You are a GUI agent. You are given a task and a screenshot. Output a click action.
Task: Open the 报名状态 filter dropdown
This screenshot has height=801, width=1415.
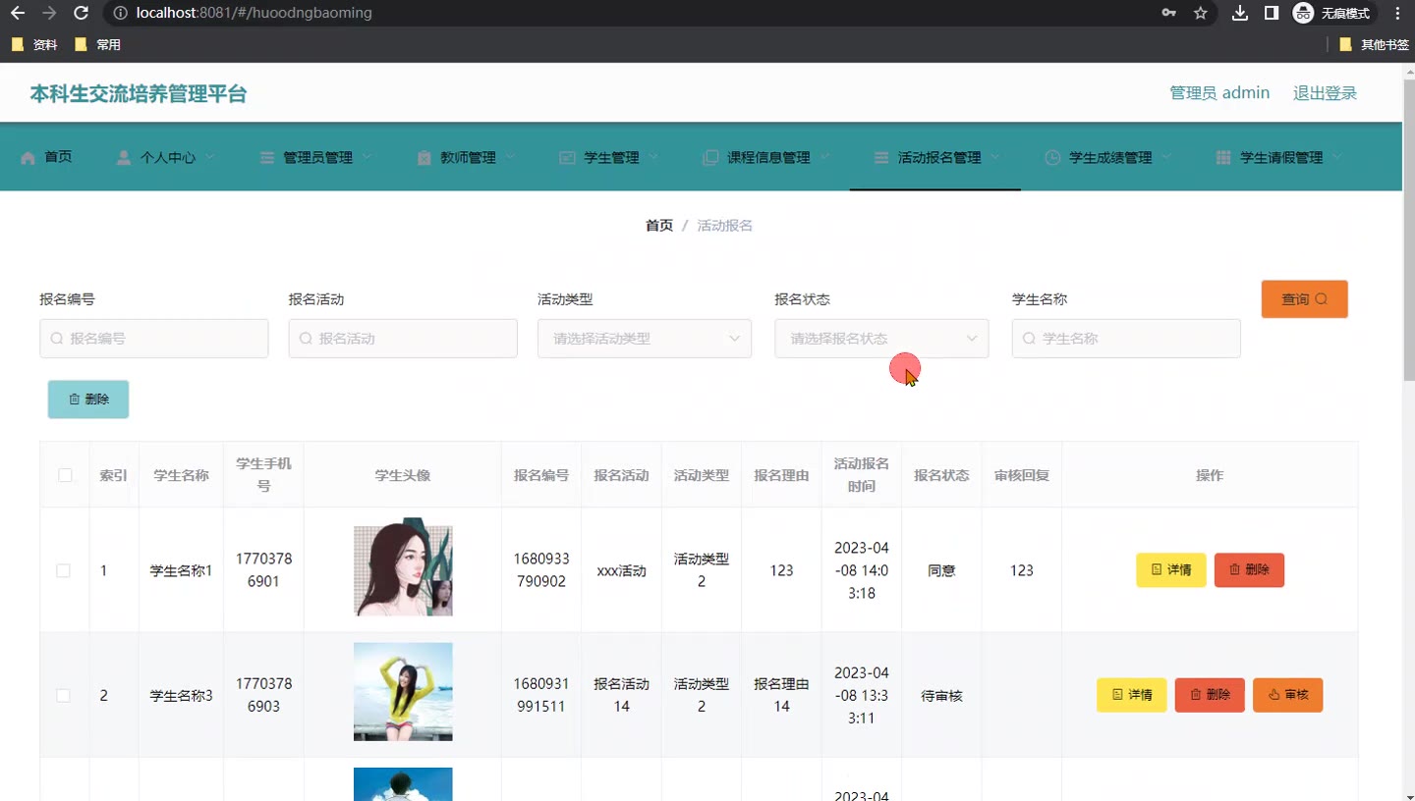pyautogui.click(x=880, y=339)
